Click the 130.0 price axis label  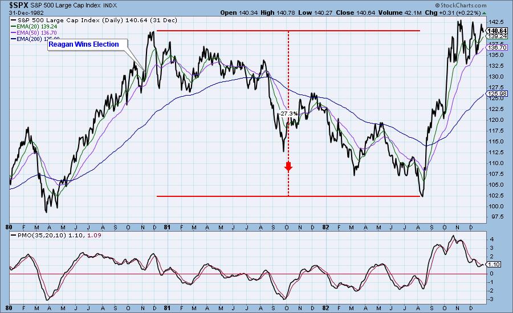point(496,76)
